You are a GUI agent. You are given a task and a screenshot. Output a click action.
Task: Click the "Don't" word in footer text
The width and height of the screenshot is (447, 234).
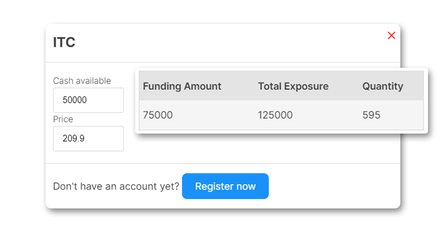tap(64, 187)
